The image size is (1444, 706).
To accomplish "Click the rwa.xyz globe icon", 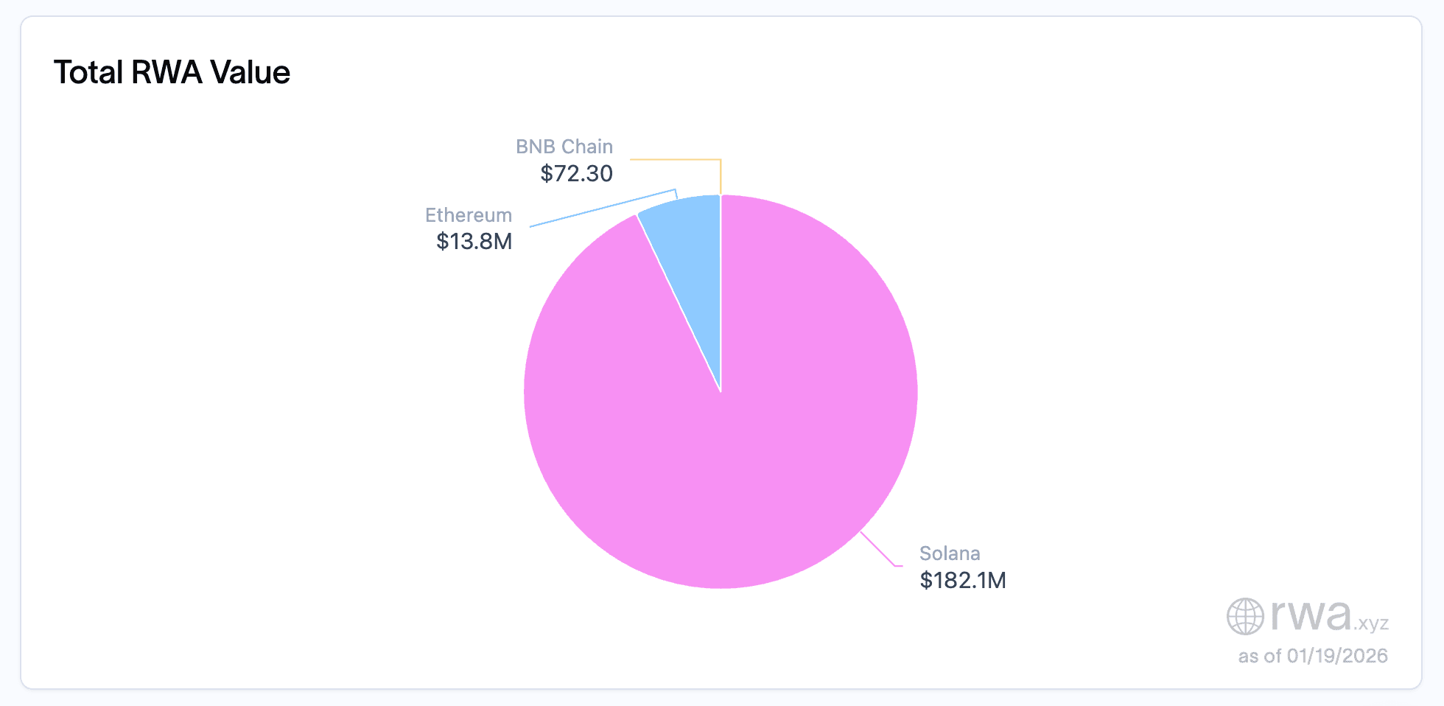I will [x=1245, y=616].
